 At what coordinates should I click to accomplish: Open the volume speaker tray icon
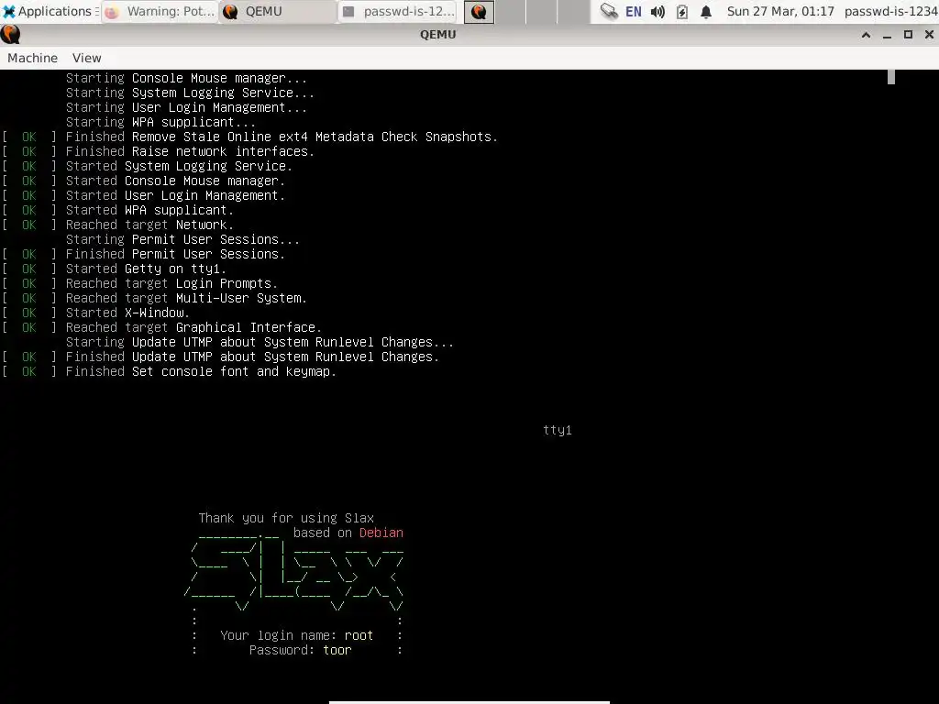[x=657, y=11]
